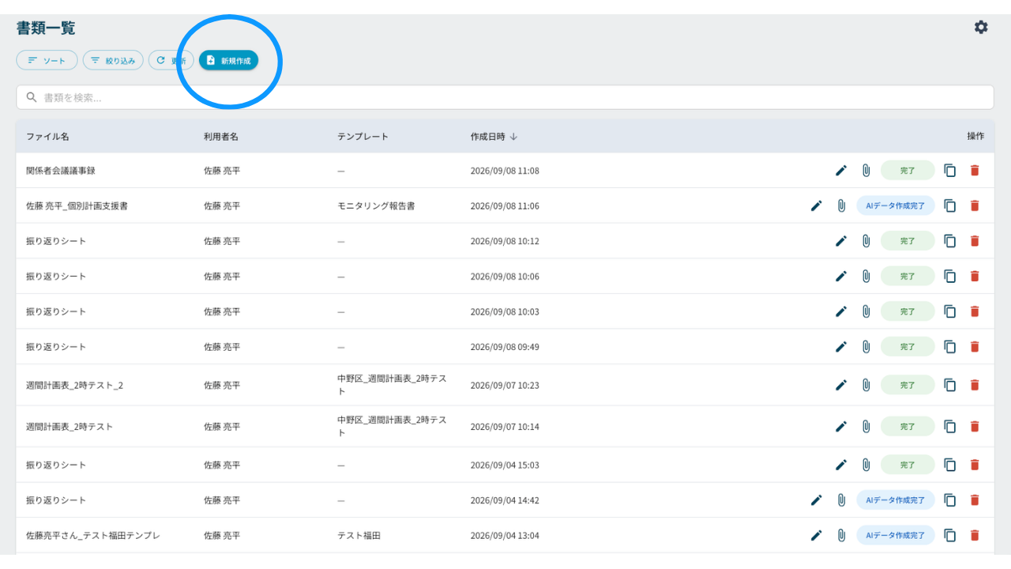This screenshot has height=569, width=1011.
Task: Open the ソート options
Action: [47, 60]
